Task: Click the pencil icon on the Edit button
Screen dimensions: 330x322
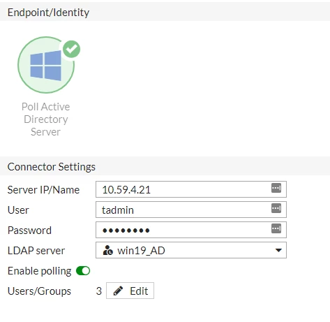Action: click(118, 291)
